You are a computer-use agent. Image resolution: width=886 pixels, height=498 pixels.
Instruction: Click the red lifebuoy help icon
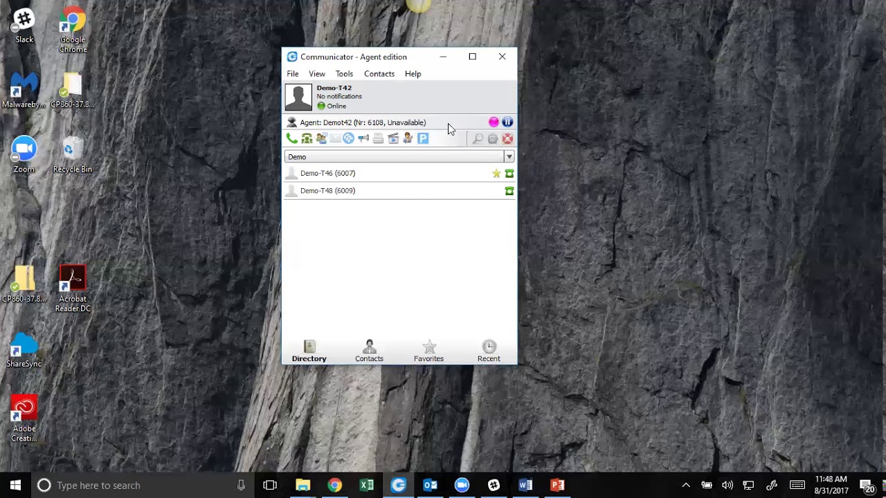coord(507,139)
